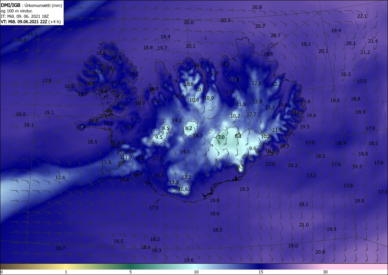Screen dimensions: 388x275
Task: Click the 0 label on the color scale
Action: point(2,272)
